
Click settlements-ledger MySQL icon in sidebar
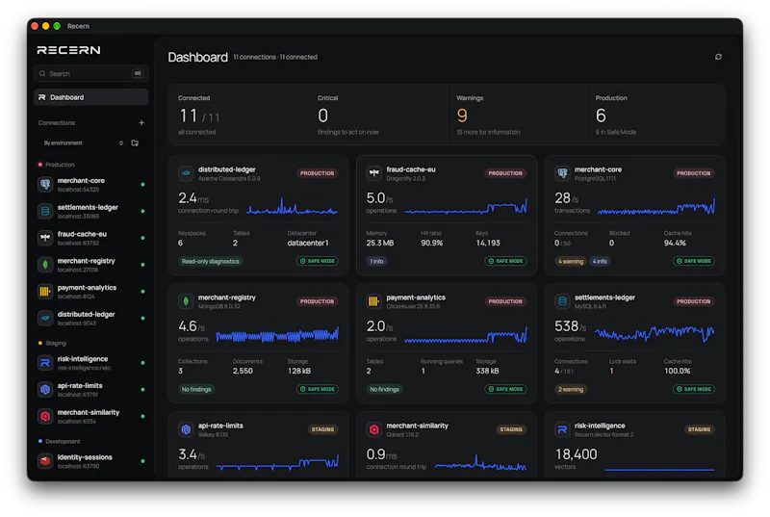(x=45, y=211)
